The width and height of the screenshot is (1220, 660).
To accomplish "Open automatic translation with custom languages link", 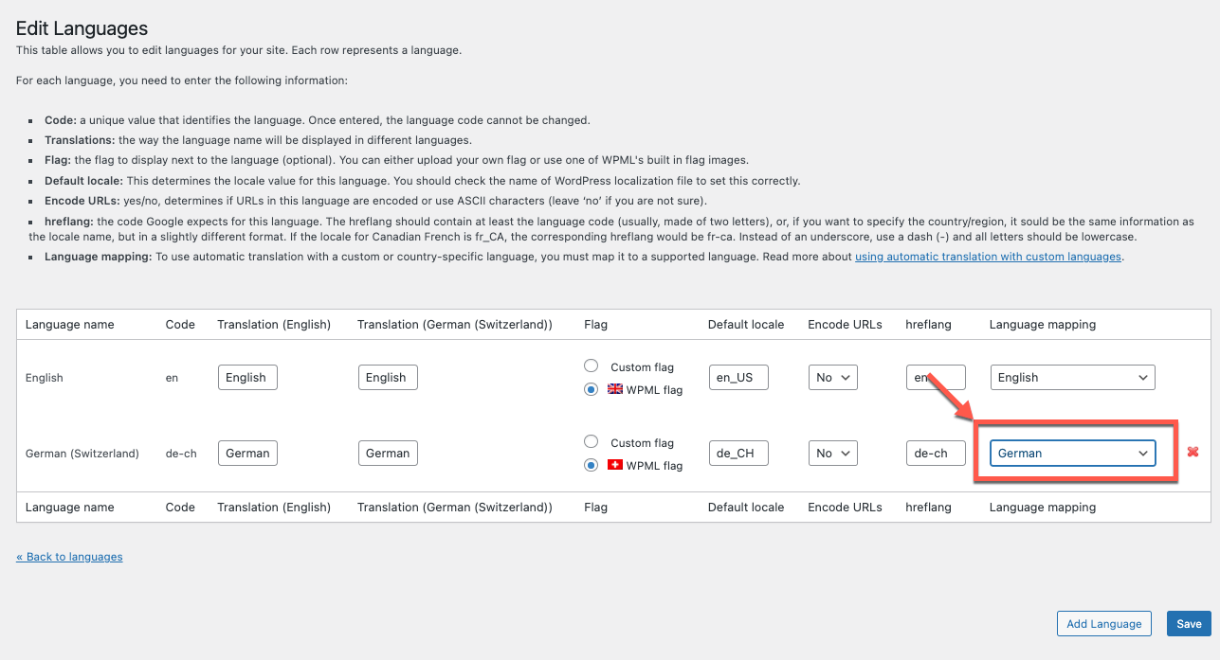I will tap(988, 257).
